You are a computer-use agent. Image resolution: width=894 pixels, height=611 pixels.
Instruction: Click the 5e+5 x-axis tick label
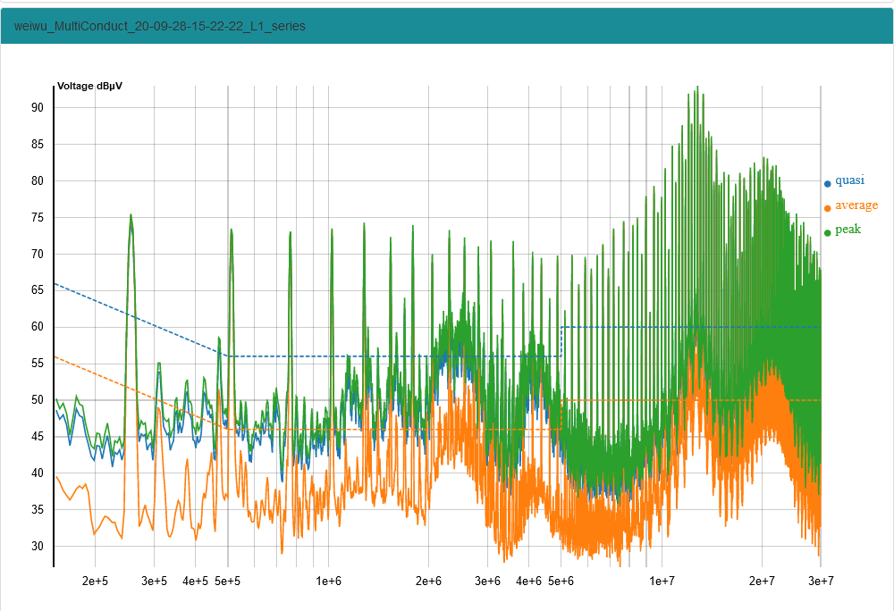(x=227, y=582)
